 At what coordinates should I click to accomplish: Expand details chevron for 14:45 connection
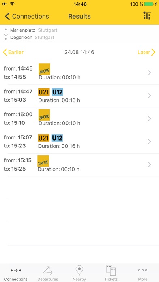pos(149,73)
